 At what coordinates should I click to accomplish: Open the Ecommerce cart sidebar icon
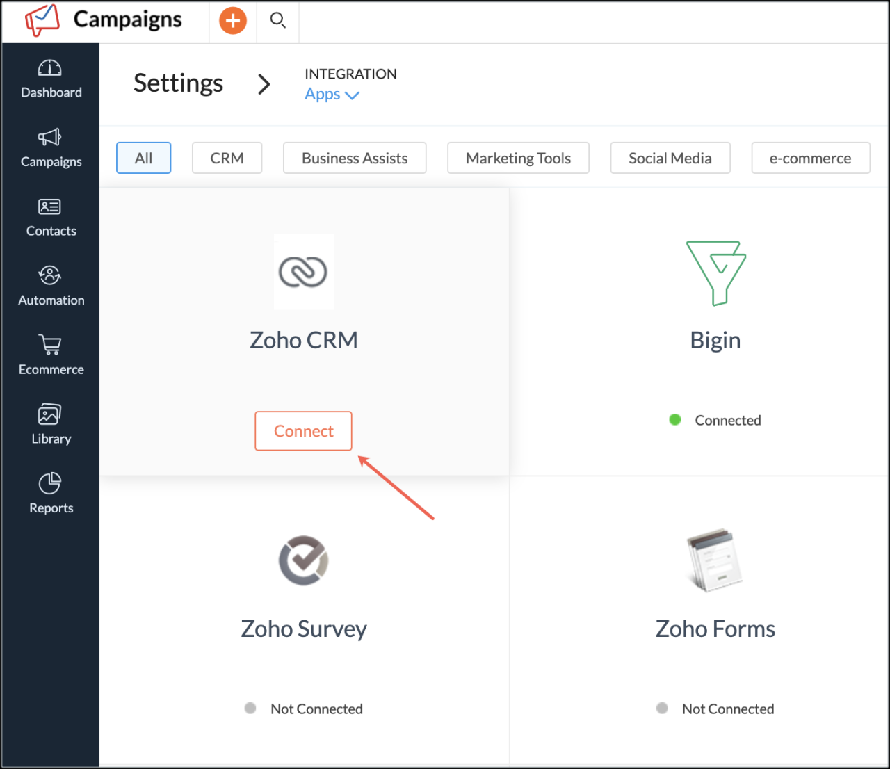tap(50, 344)
